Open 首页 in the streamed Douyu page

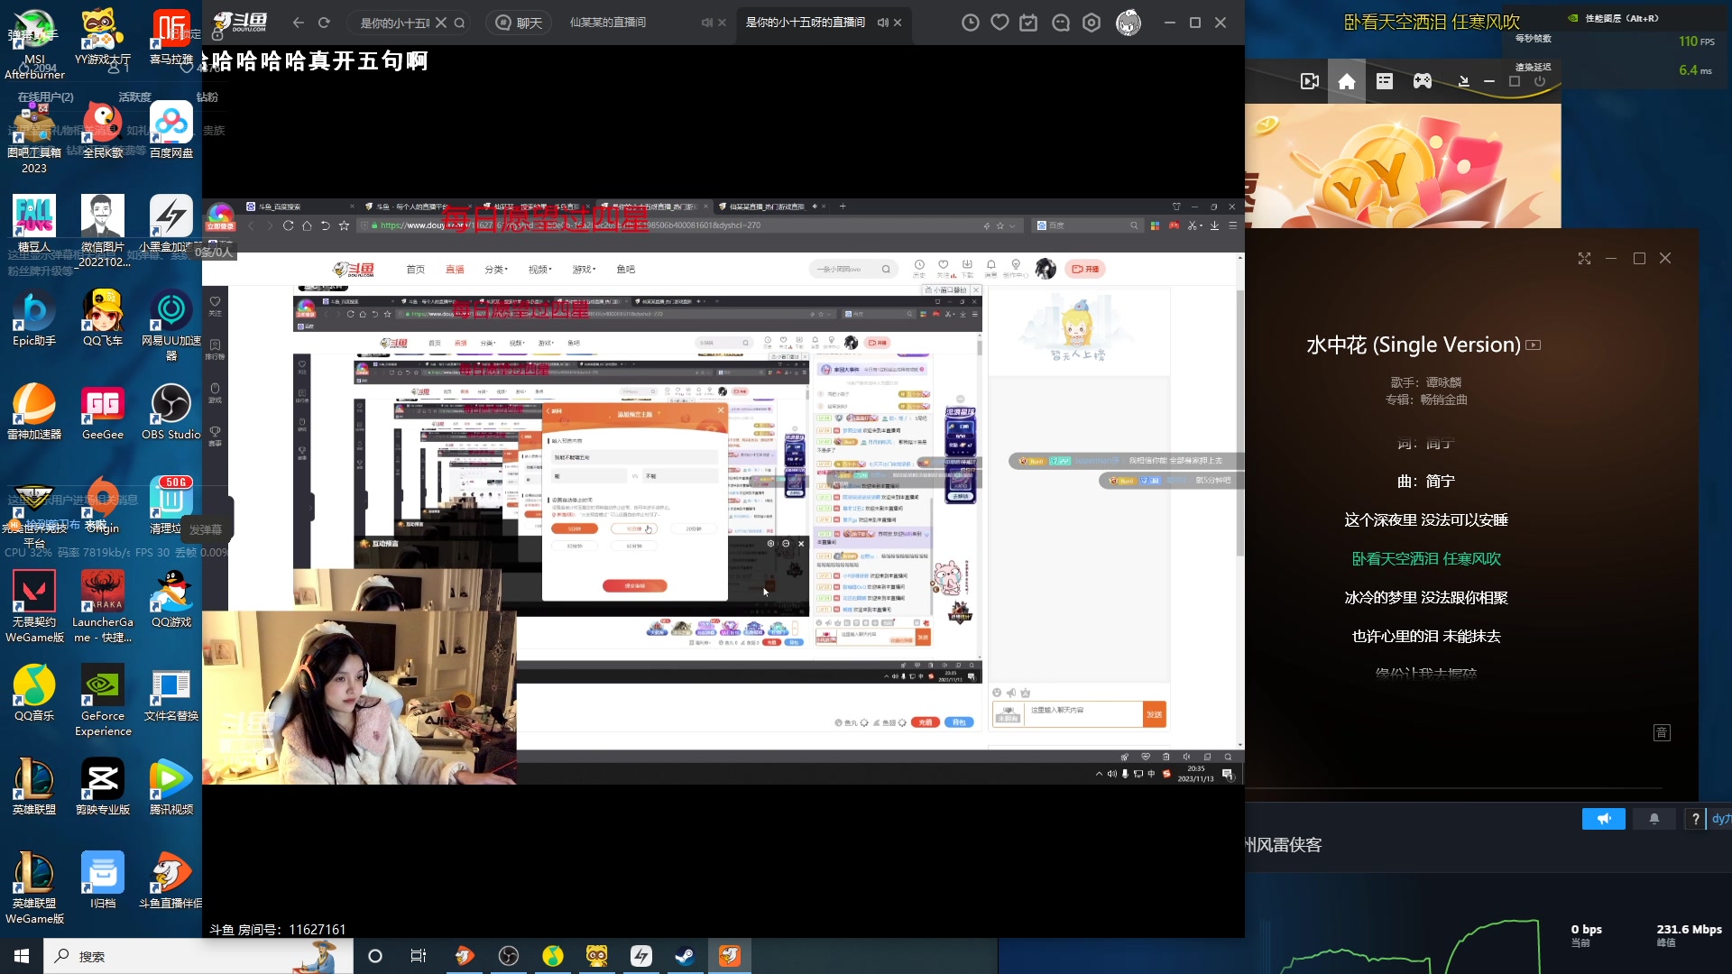coord(415,270)
